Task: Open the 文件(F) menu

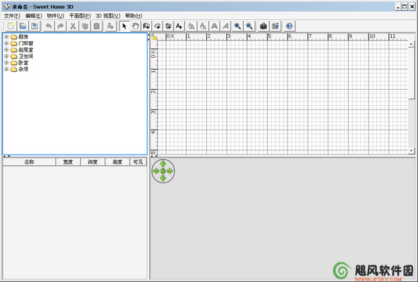Action: [x=12, y=16]
